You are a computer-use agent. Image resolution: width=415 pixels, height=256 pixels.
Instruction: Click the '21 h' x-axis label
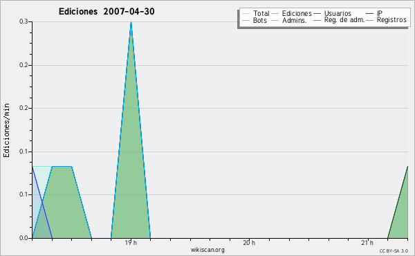pos(367,243)
